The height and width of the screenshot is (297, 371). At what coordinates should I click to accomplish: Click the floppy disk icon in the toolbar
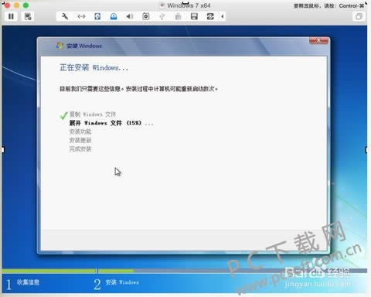tap(194, 16)
